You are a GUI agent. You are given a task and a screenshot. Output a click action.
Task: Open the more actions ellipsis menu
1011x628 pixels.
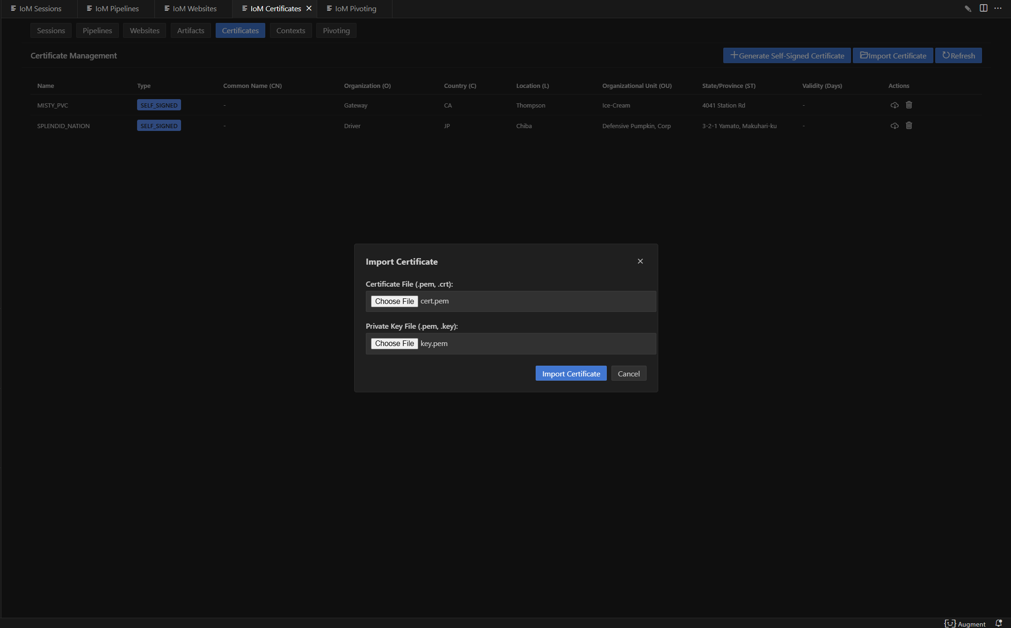tap(998, 8)
